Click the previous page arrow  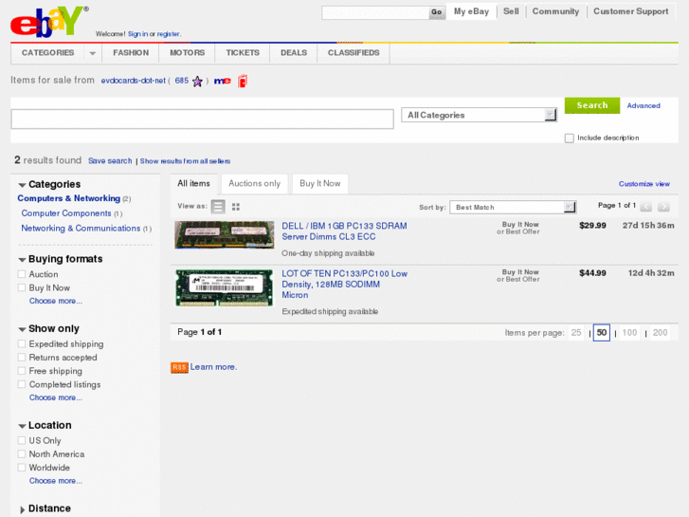coord(646,207)
